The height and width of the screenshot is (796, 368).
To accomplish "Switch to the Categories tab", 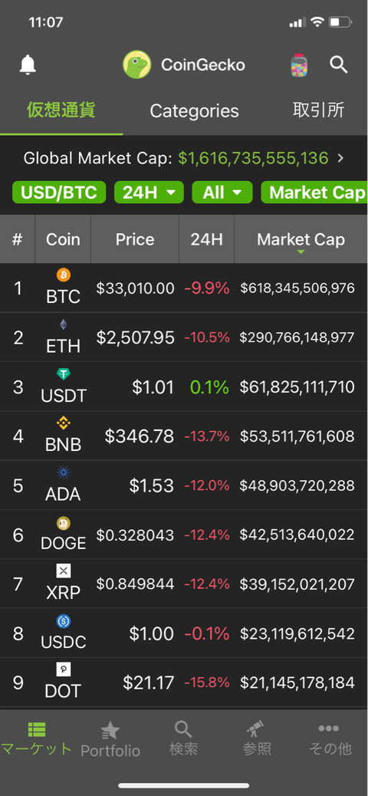I will [x=195, y=110].
